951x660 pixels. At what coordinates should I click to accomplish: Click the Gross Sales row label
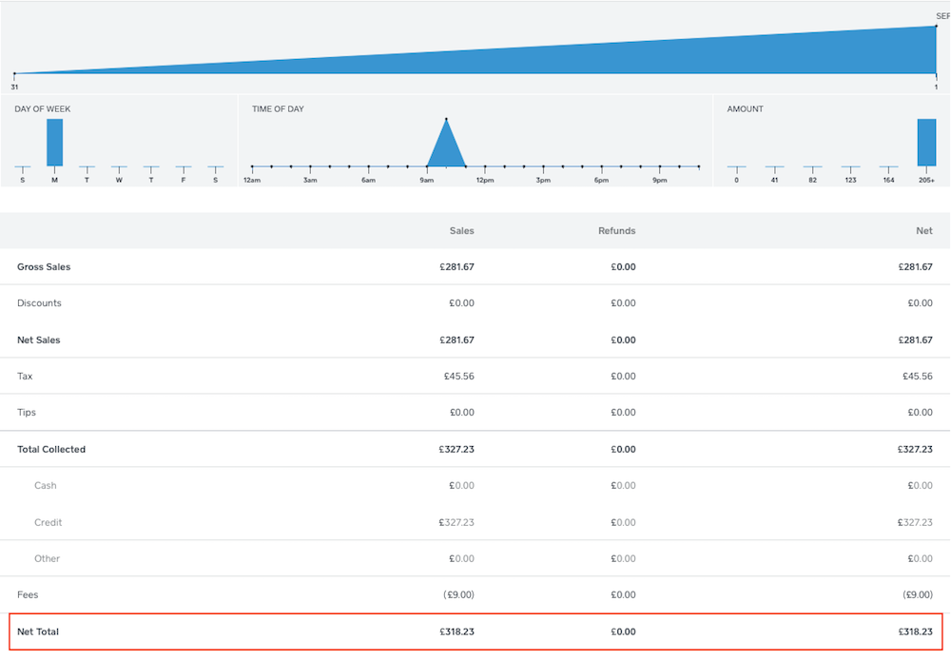(44, 267)
